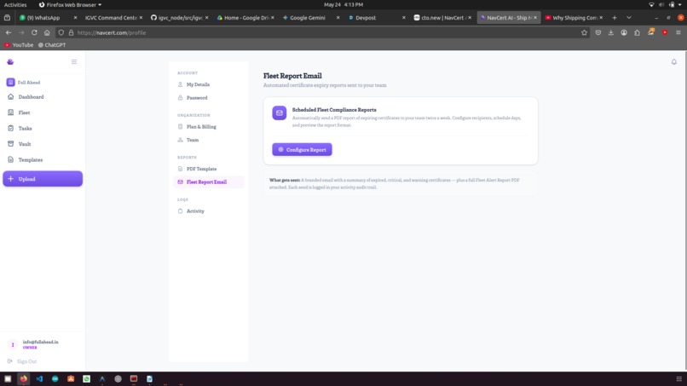
Task: Close the WhatsApp tab
Action: pos(75,18)
